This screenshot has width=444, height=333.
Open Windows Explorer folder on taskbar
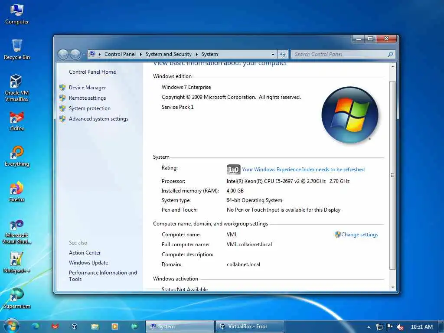(x=95, y=326)
